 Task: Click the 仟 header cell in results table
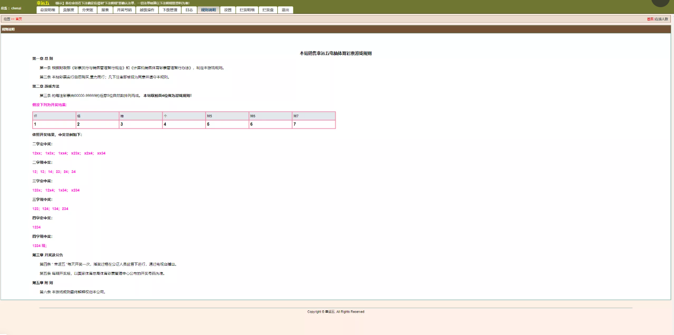coord(54,116)
